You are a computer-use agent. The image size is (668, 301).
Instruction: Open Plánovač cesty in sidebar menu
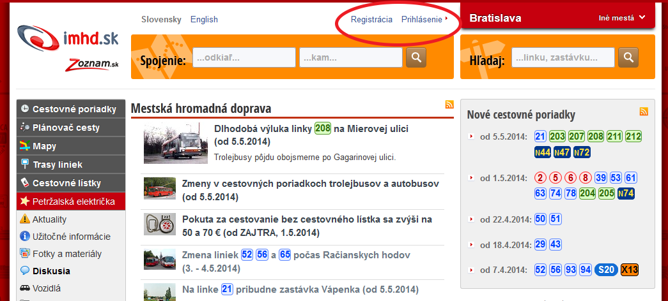[x=66, y=128]
